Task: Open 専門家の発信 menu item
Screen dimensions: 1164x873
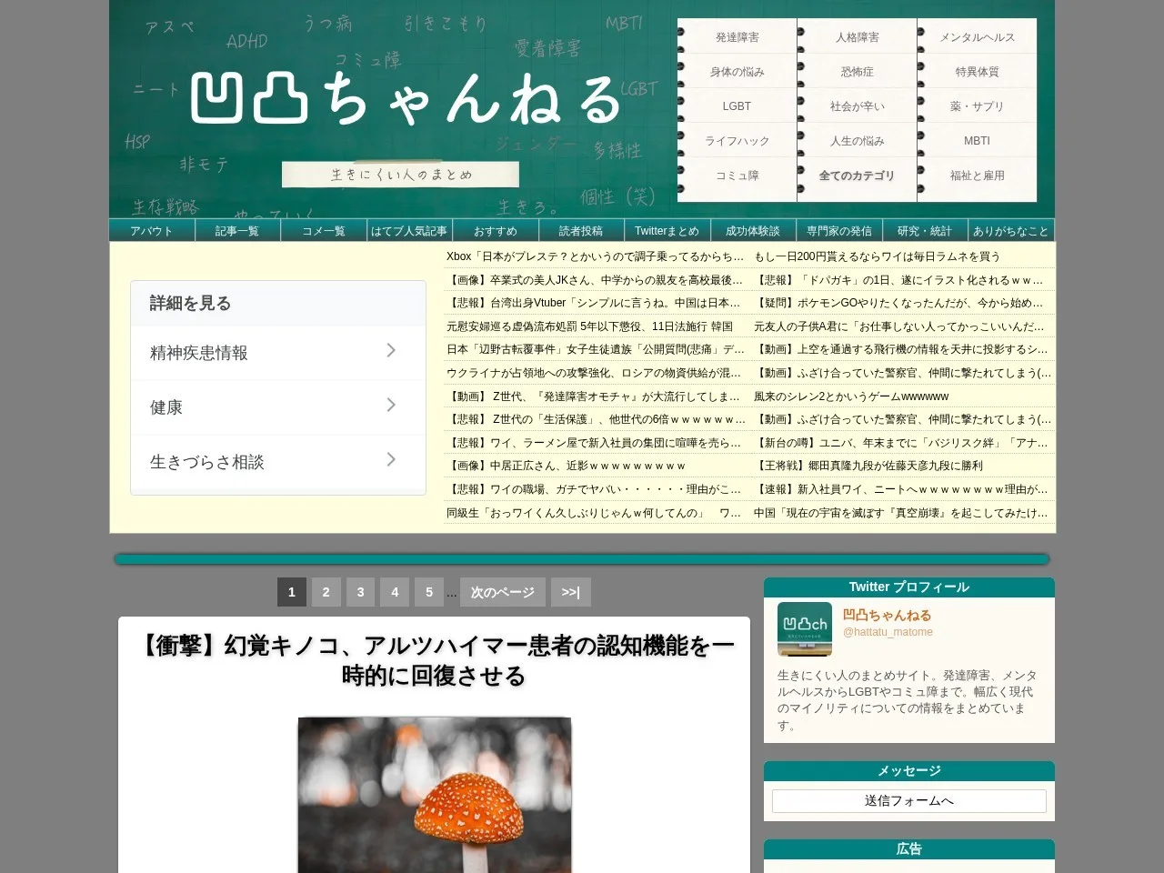Action: [839, 231]
